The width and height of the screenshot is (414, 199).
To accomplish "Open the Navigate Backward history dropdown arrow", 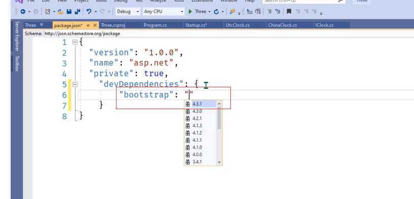I will click(29, 12).
